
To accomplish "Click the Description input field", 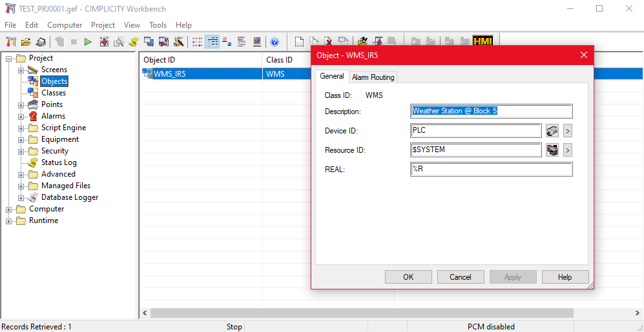I will coord(491,111).
